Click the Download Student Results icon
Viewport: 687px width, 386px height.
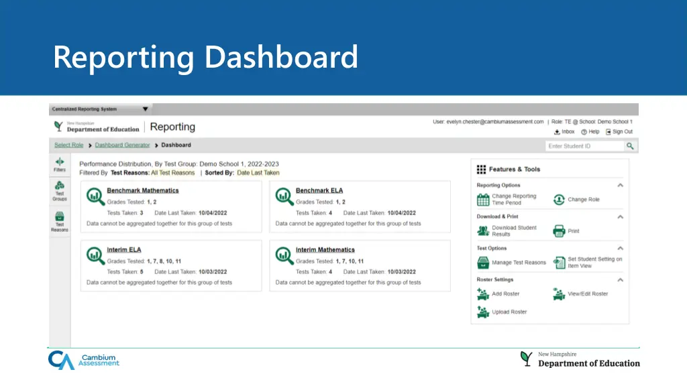pyautogui.click(x=483, y=231)
